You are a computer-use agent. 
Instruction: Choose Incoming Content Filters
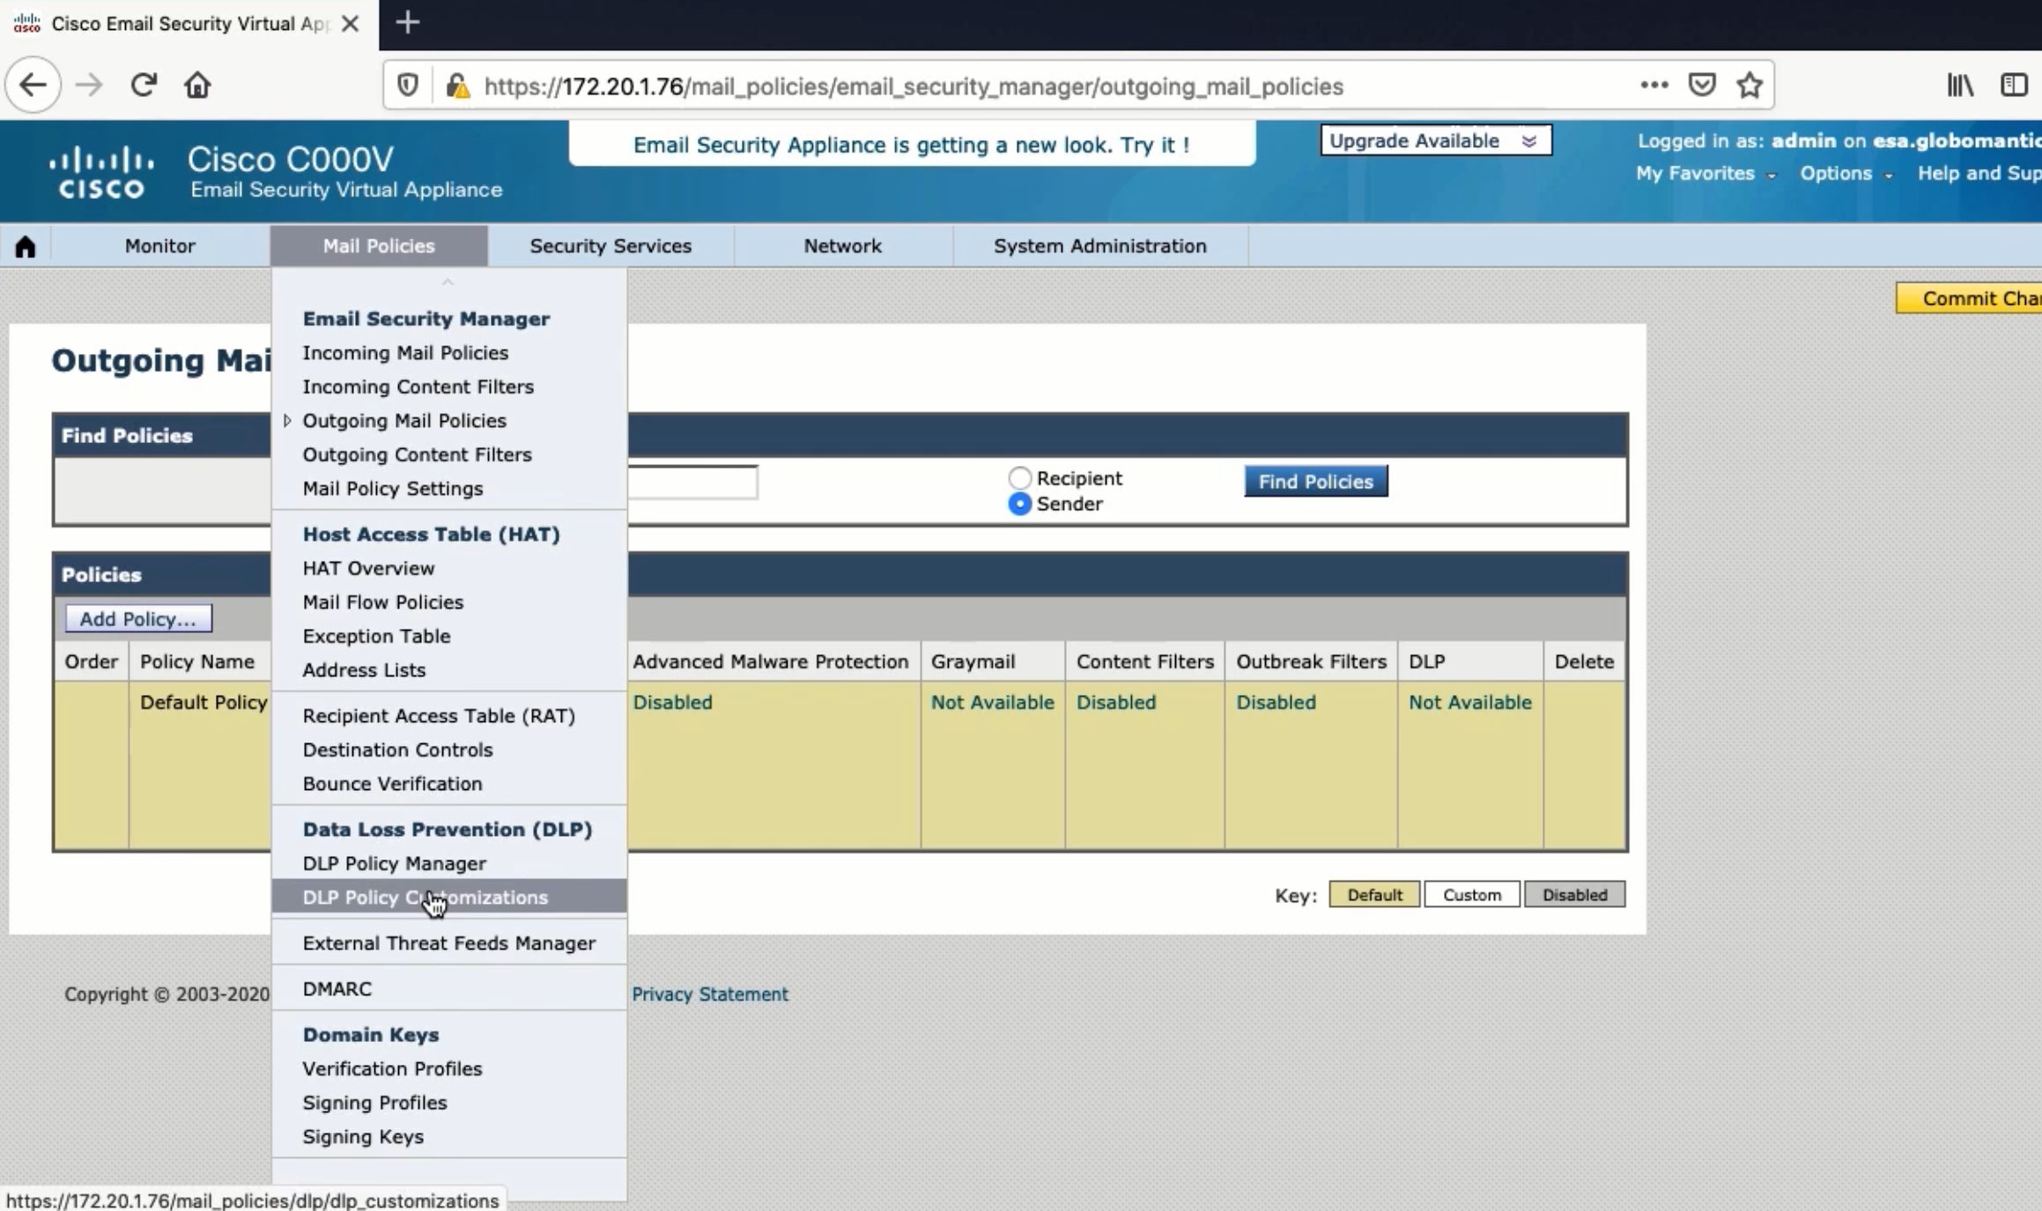click(x=418, y=387)
